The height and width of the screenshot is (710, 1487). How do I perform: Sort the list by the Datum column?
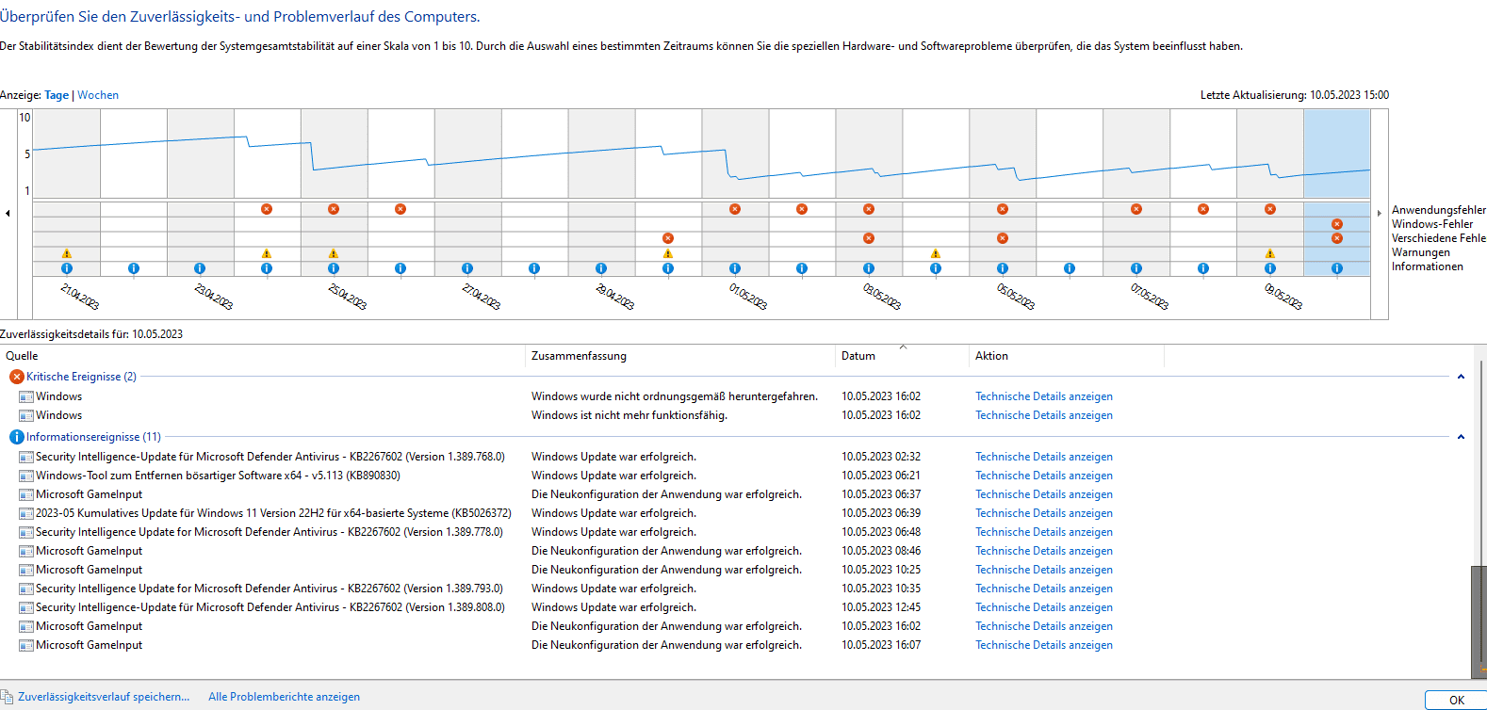click(858, 356)
